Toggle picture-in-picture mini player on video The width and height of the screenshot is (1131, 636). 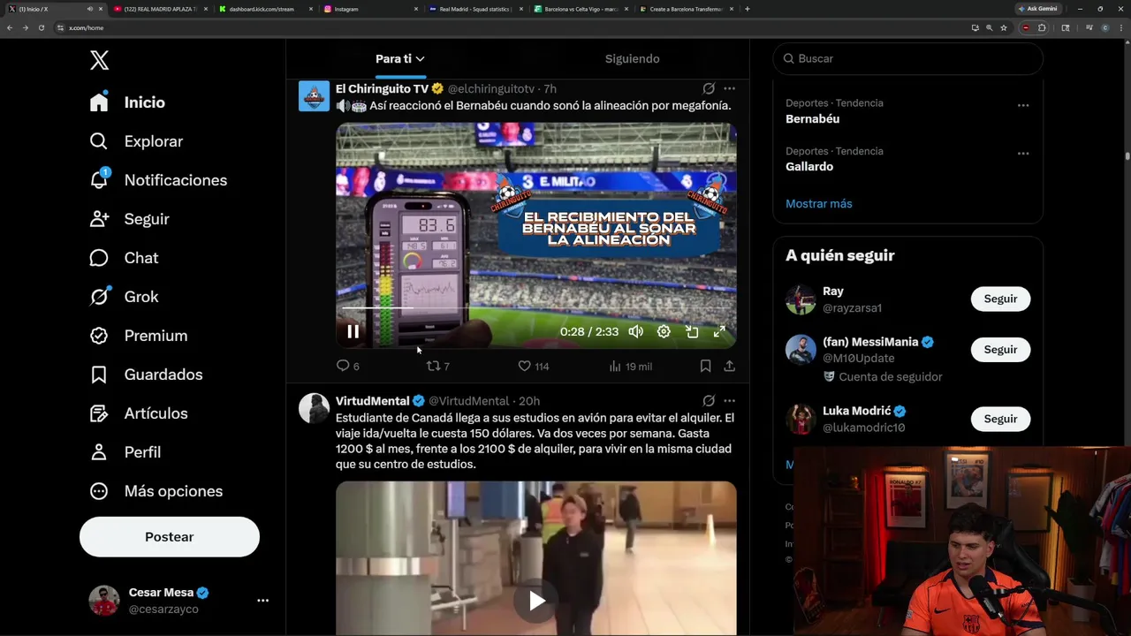pyautogui.click(x=692, y=332)
